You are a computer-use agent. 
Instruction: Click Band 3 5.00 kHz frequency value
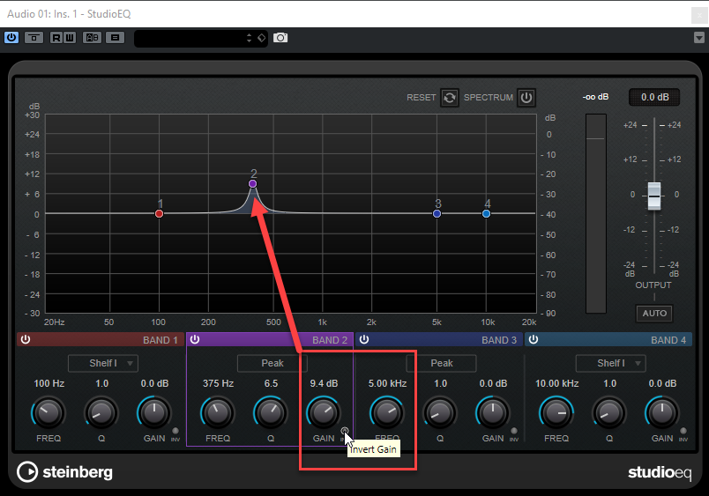tap(387, 383)
